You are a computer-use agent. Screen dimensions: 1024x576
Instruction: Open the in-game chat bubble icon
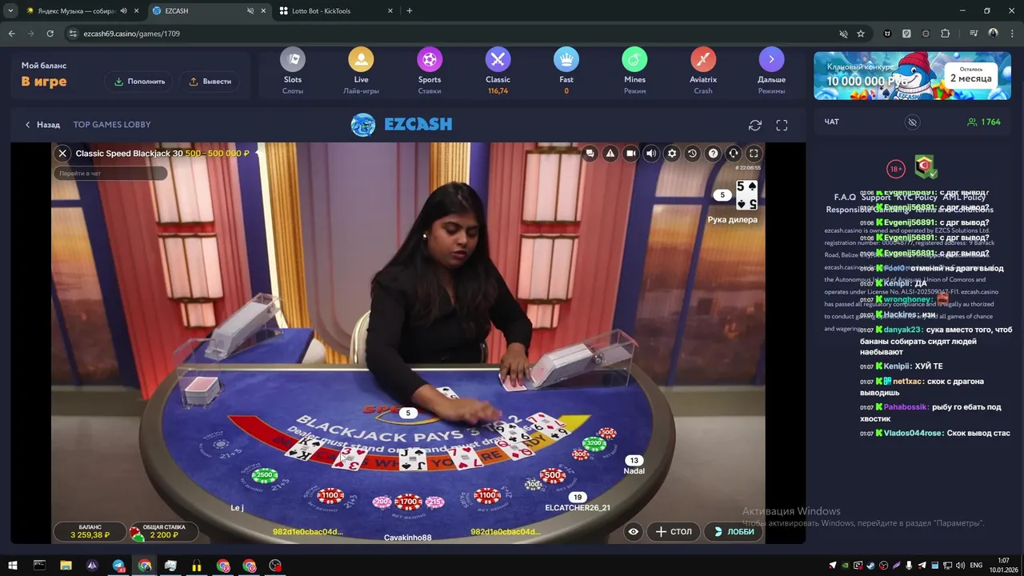click(x=590, y=154)
